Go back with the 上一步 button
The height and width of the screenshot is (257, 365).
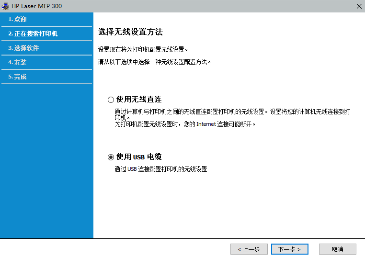click(249, 249)
